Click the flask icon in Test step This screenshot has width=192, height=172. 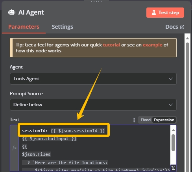154,13
